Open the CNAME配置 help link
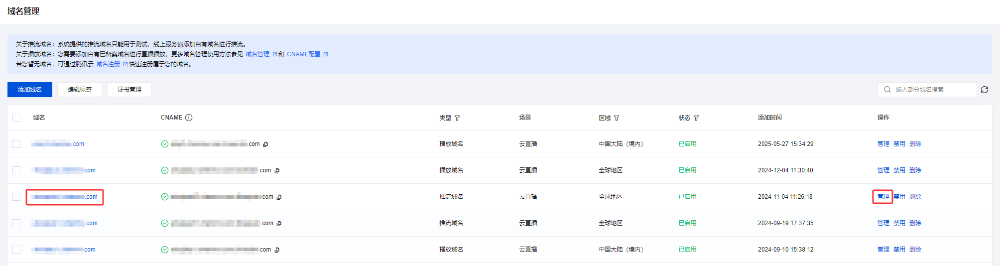The width and height of the screenshot is (1000, 266). pyautogui.click(x=304, y=54)
